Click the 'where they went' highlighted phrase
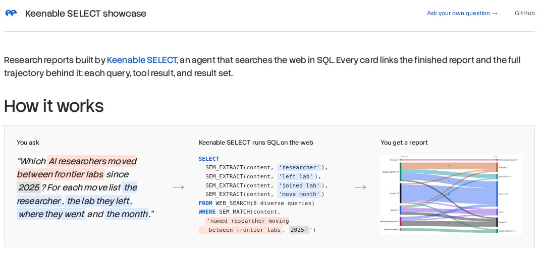 click(51, 214)
